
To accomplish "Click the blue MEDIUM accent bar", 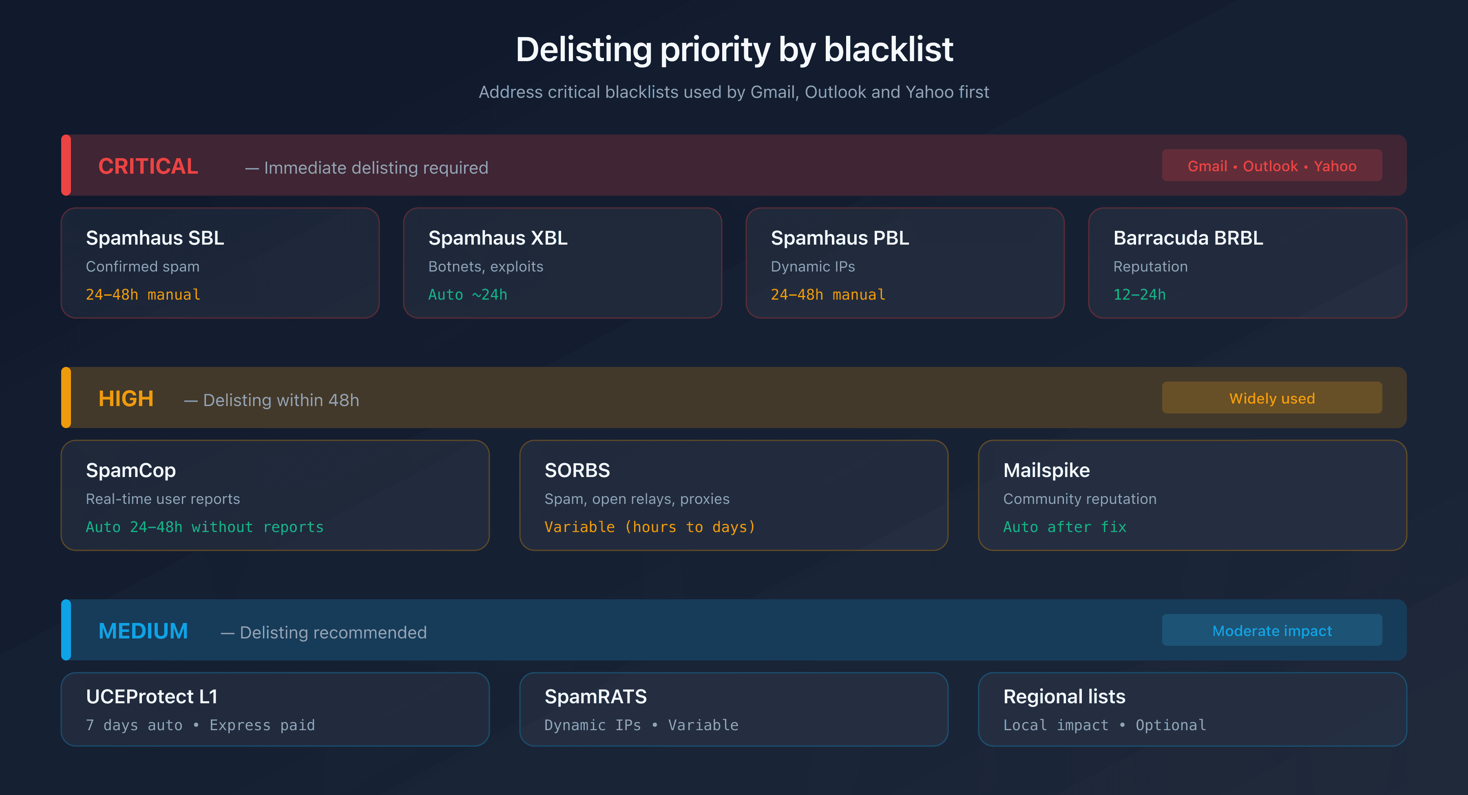I will pyautogui.click(x=66, y=630).
